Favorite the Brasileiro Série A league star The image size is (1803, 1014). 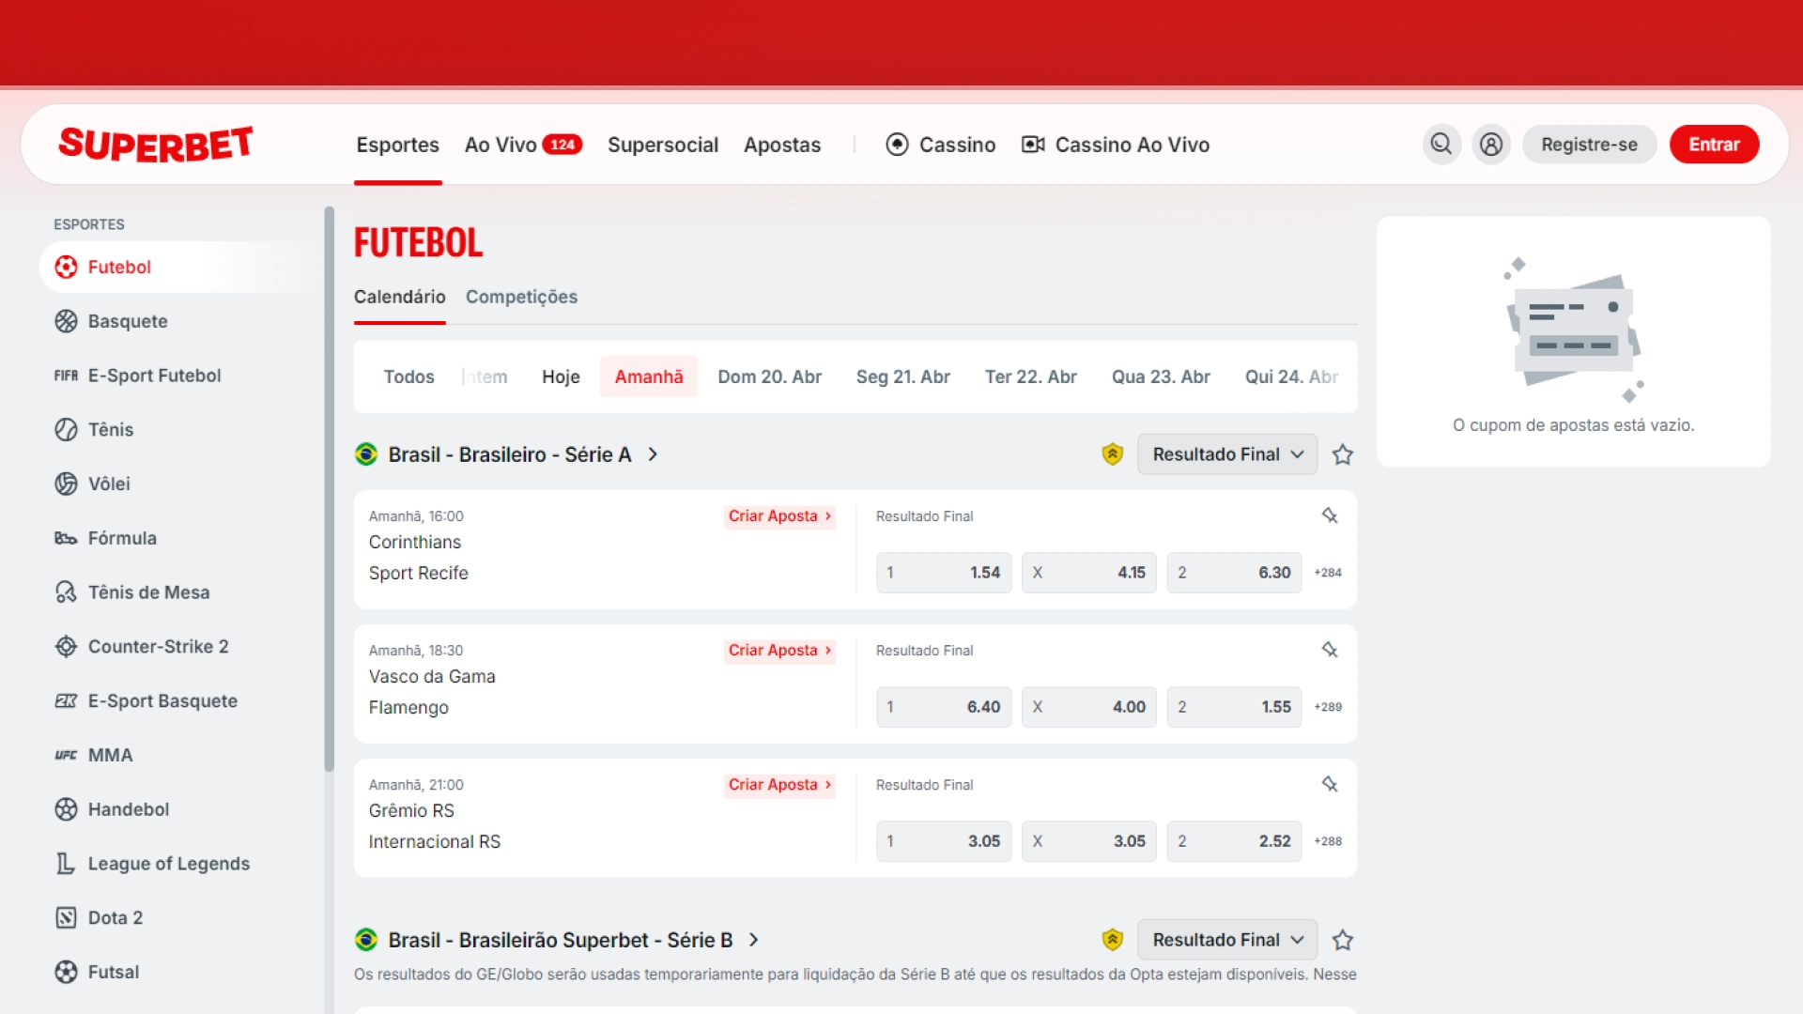[x=1343, y=454]
